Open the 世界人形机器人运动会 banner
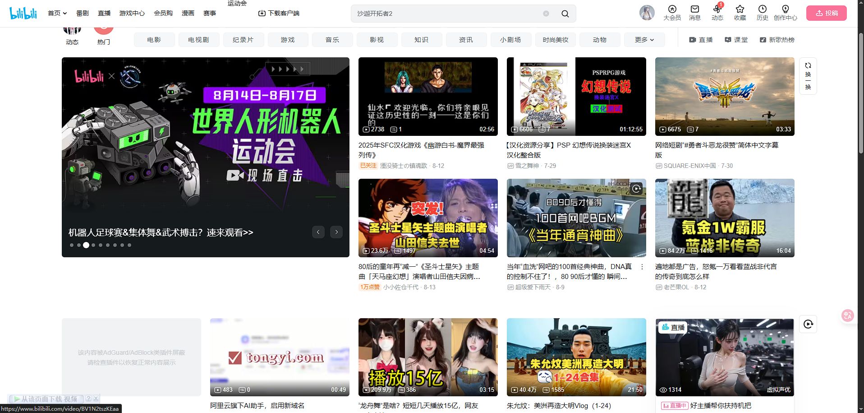Image resolution: width=864 pixels, height=413 pixels. point(206,157)
